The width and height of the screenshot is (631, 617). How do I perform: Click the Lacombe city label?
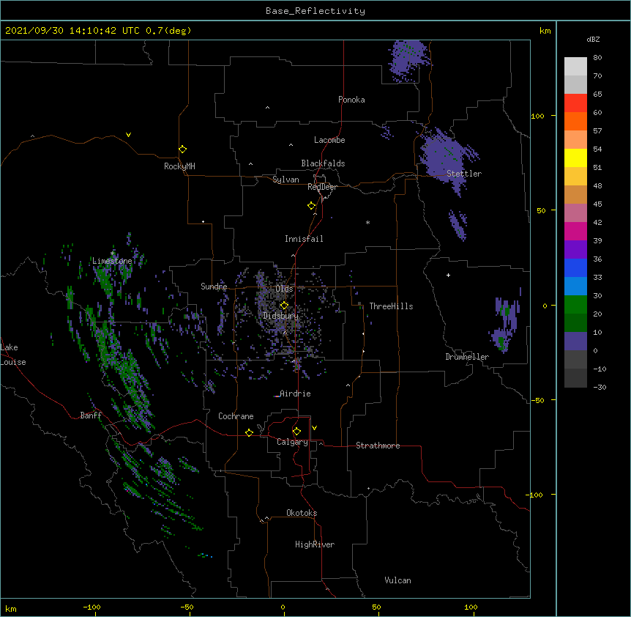pos(329,140)
